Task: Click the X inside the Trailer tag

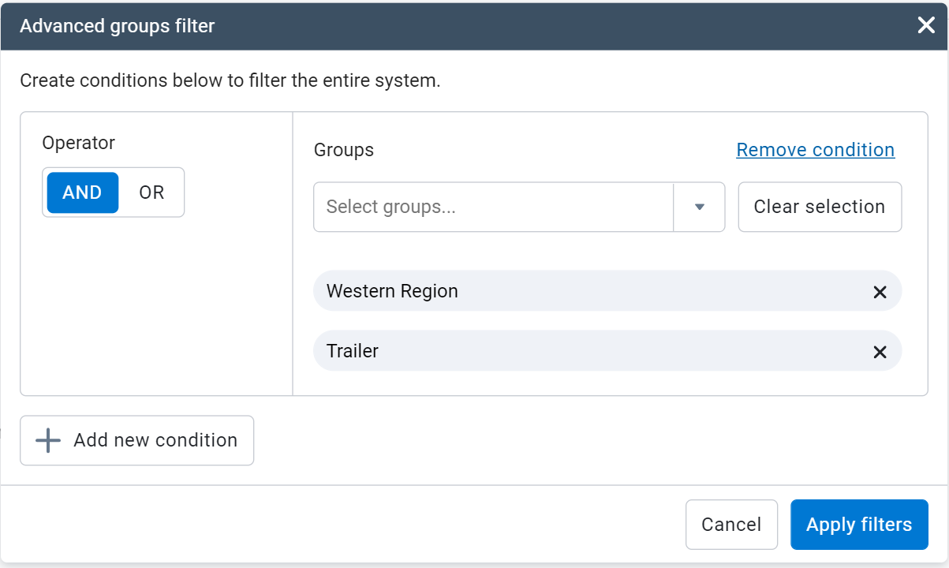Action: pos(880,351)
